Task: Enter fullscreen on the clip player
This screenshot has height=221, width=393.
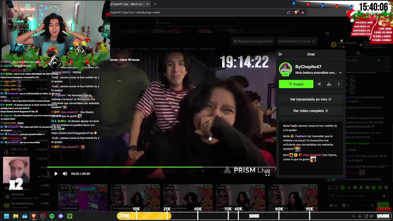Action: coord(267,173)
